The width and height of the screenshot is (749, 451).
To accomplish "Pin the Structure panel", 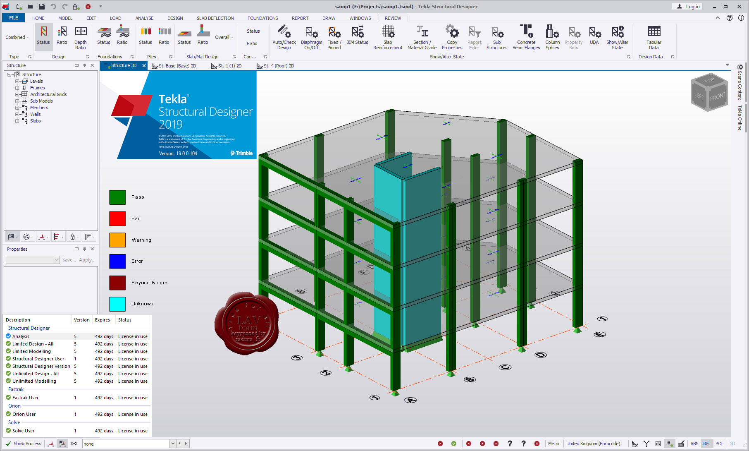I will tap(84, 65).
